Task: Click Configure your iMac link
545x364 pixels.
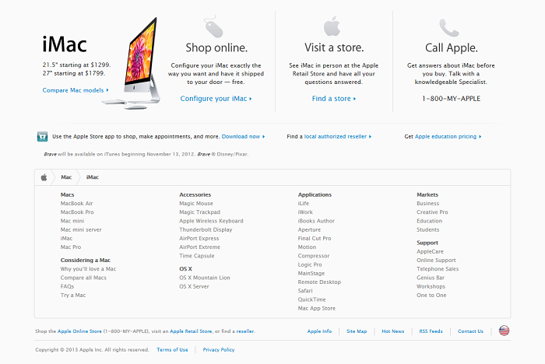Action: tap(216, 99)
